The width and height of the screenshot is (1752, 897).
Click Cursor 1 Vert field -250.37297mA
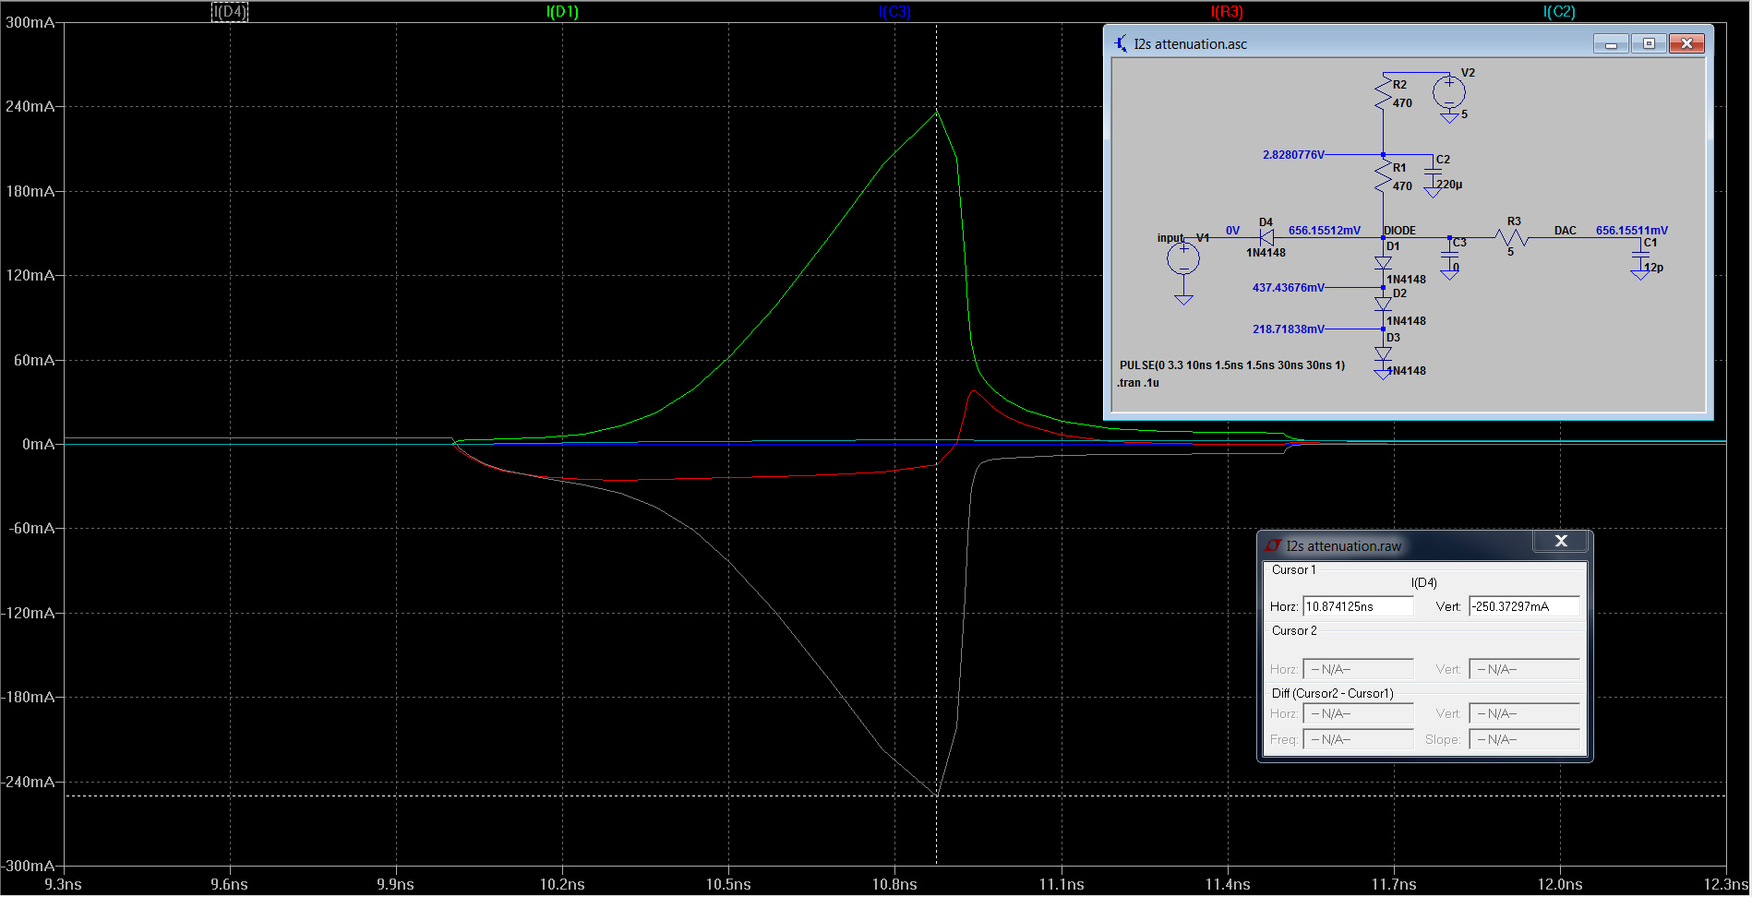(x=1524, y=606)
